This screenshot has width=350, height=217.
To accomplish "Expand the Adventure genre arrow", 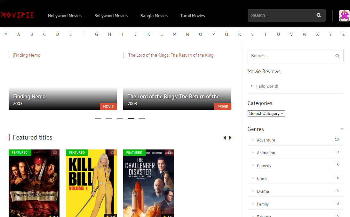I will pyautogui.click(x=253, y=140).
